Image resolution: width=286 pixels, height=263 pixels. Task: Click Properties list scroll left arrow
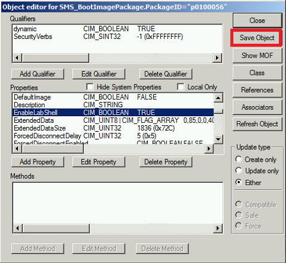(x=17, y=149)
